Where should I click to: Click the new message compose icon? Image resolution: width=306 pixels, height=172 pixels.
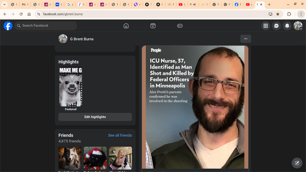(297, 163)
